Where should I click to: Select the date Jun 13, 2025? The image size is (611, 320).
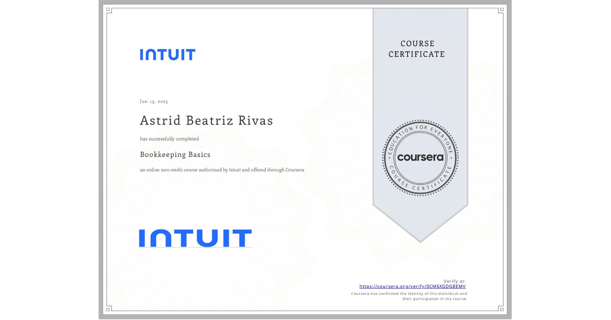click(154, 101)
